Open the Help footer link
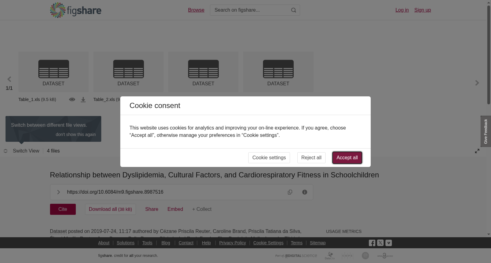The width and height of the screenshot is (491, 263). click(x=206, y=243)
